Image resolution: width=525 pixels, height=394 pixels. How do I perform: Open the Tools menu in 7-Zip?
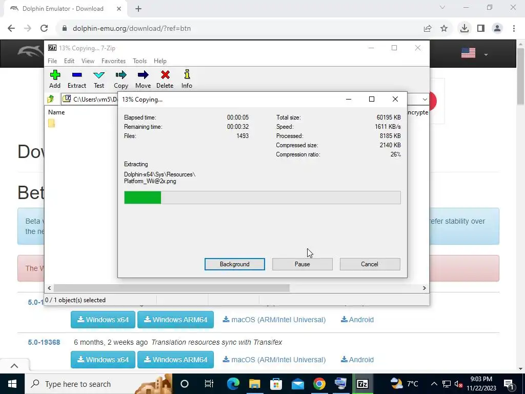click(x=139, y=61)
